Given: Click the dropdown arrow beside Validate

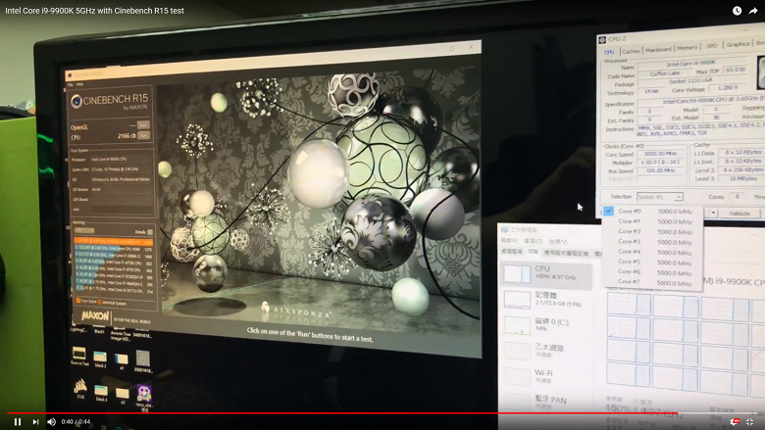Looking at the screenshot, I should pyautogui.click(x=713, y=213).
